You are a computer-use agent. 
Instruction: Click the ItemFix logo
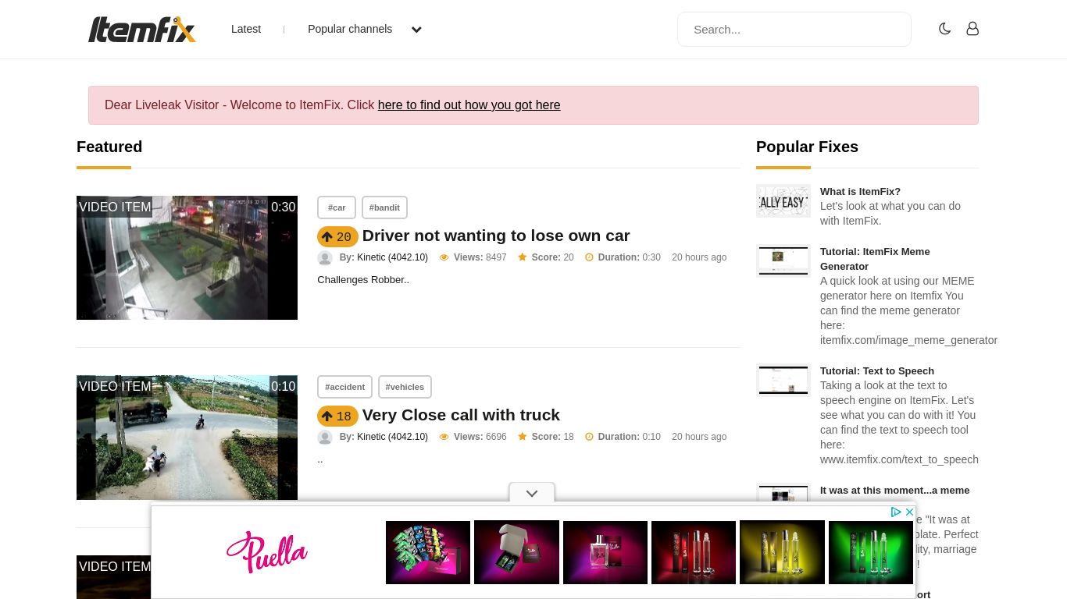[142, 29]
